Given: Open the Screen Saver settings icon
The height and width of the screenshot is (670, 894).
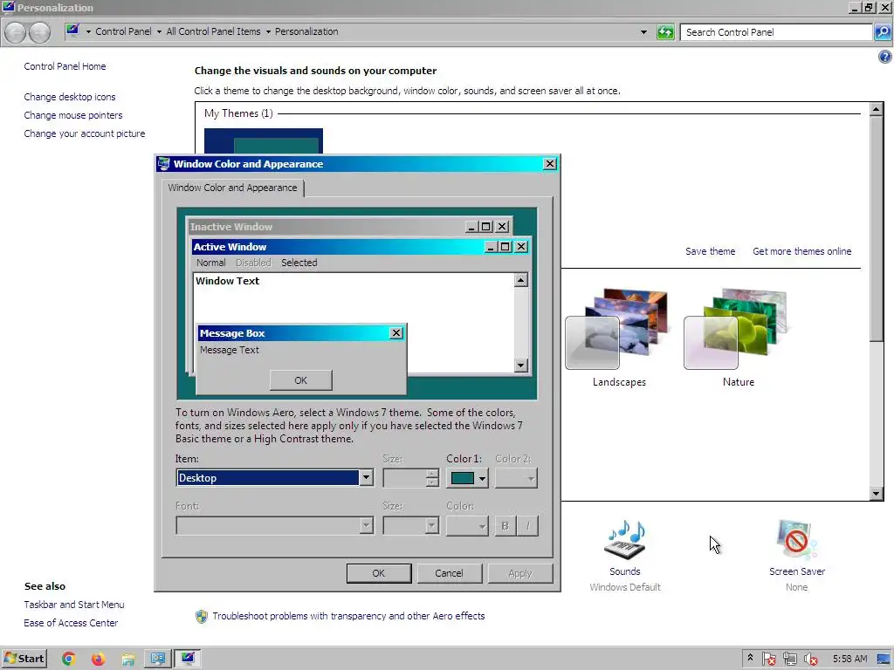Looking at the screenshot, I should click(x=796, y=539).
